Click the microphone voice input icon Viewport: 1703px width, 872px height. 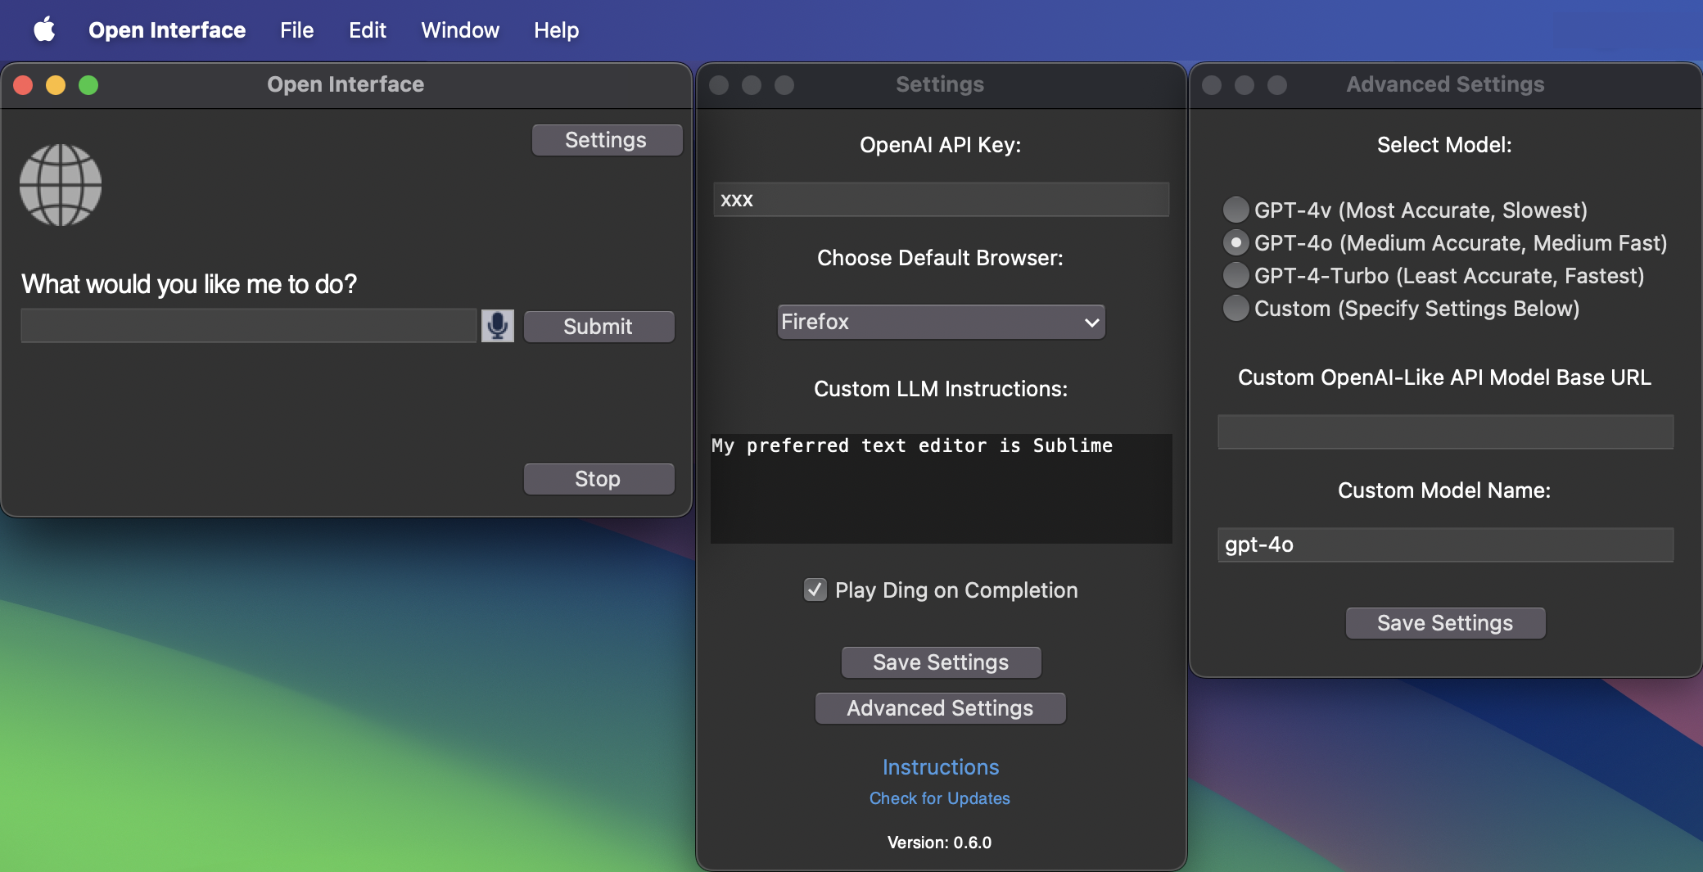[497, 326]
